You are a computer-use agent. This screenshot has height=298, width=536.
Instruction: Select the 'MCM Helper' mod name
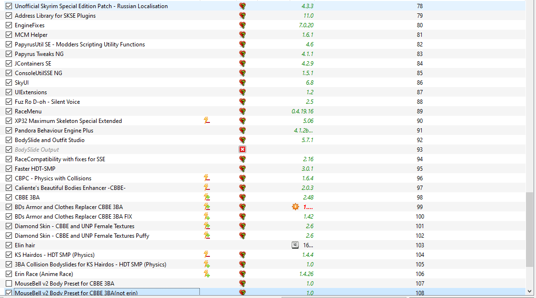[x=31, y=34]
